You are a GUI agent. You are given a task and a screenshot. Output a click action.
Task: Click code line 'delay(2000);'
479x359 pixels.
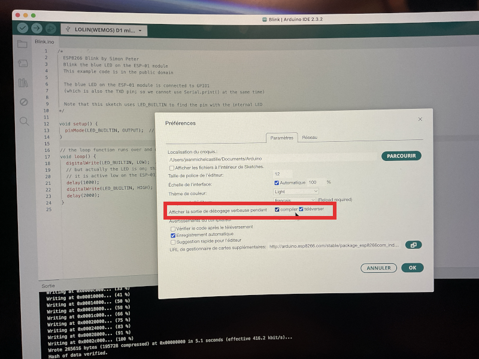pos(83,196)
